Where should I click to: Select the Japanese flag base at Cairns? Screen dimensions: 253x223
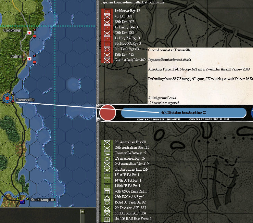pyautogui.click(x=29, y=59)
